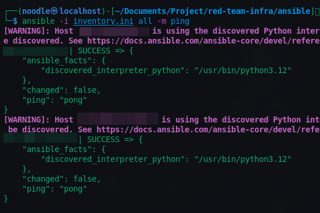Click the path ~/Documents/Project/red-team-infra/ansible

tap(213, 11)
